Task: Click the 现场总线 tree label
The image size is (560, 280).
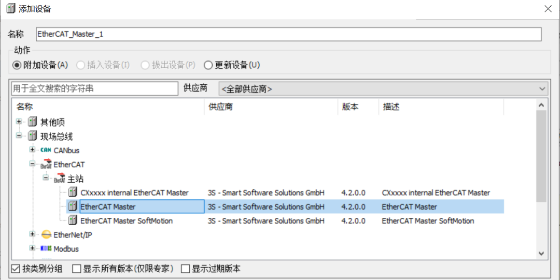Action: (57, 136)
